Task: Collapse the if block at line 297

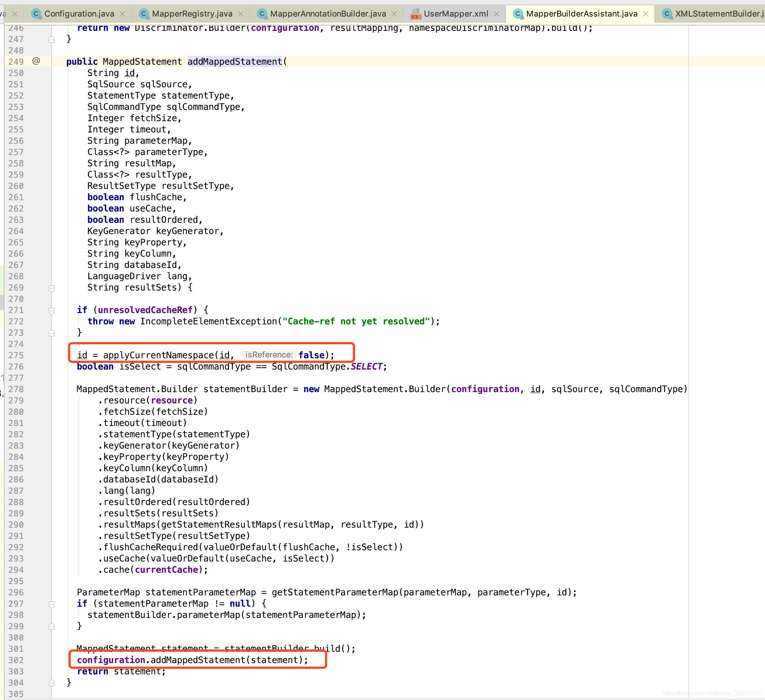Action: 52,604
